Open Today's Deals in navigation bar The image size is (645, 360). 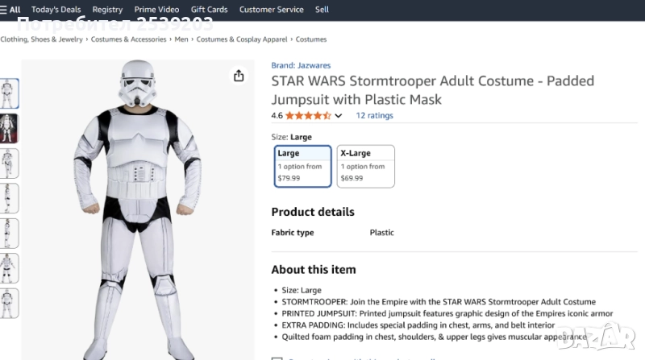(x=56, y=10)
